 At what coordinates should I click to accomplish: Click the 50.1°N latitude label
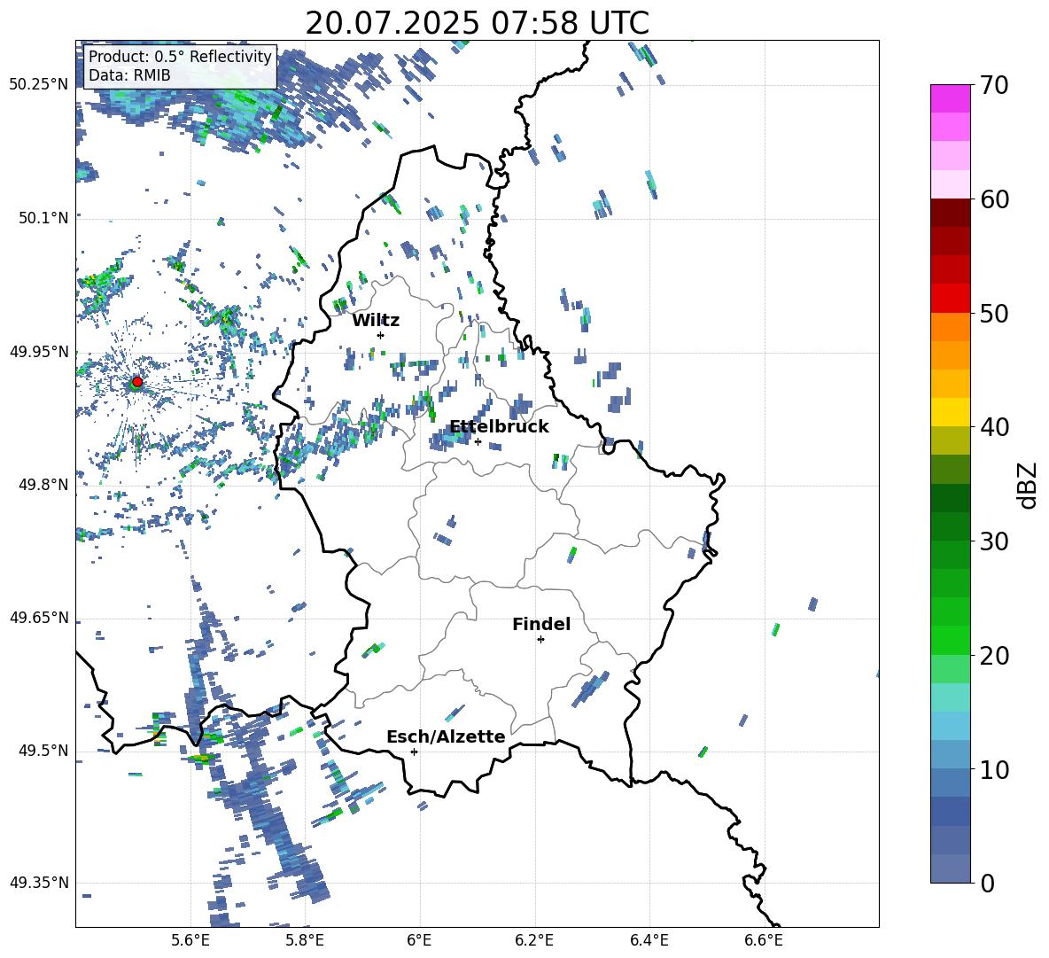43,218
